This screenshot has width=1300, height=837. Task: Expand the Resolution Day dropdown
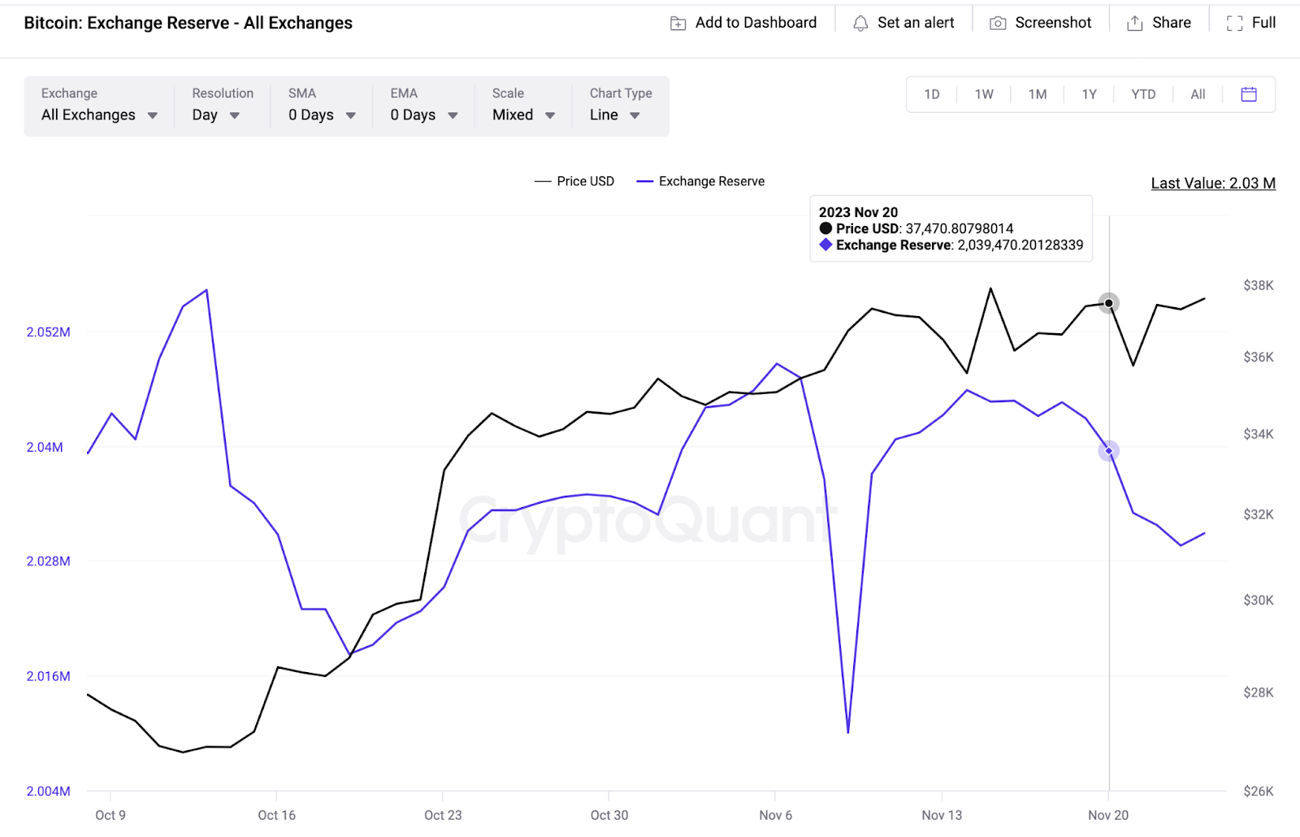point(216,115)
